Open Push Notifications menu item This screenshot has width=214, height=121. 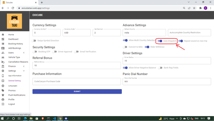[17, 95]
